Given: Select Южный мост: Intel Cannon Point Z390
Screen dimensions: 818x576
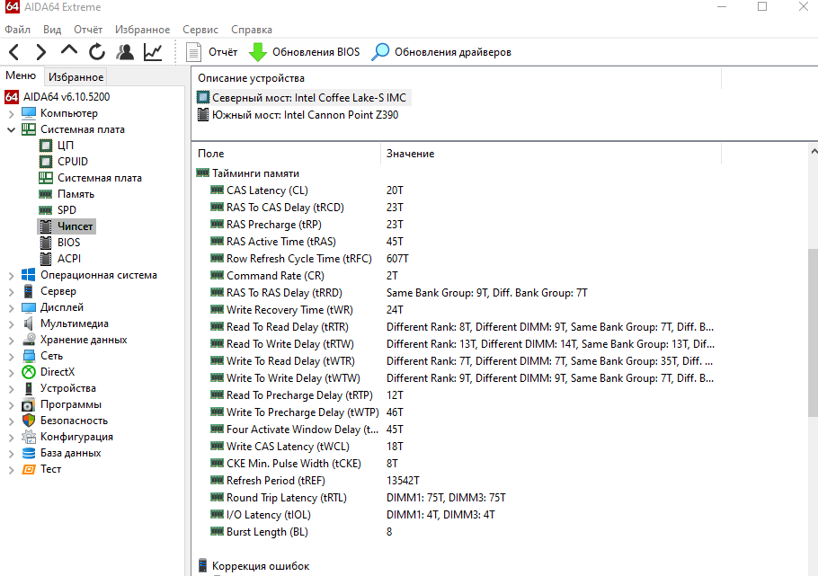Looking at the screenshot, I should pos(298,115).
